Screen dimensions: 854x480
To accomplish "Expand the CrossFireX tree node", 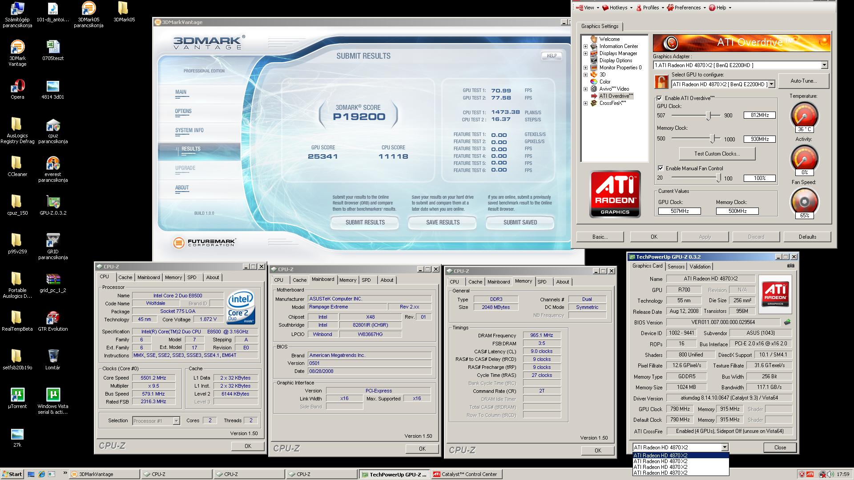I will click(585, 103).
